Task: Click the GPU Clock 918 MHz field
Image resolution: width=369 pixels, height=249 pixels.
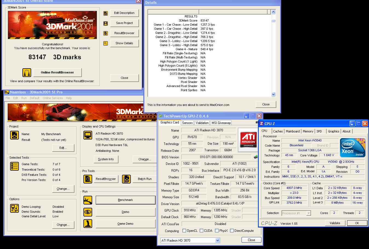Action: [x=189, y=211]
